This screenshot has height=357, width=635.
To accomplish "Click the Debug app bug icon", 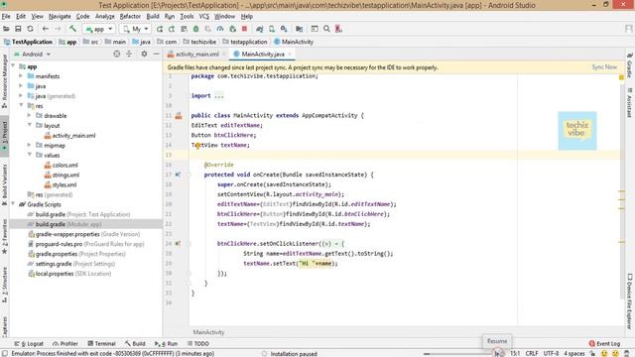I will tap(196, 29).
